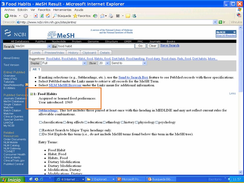Stop page loading with red X icon
Screen dimensions: 244x183
point(36,16)
